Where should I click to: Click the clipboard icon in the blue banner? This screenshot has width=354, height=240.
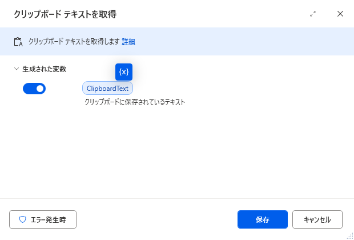tap(18, 42)
